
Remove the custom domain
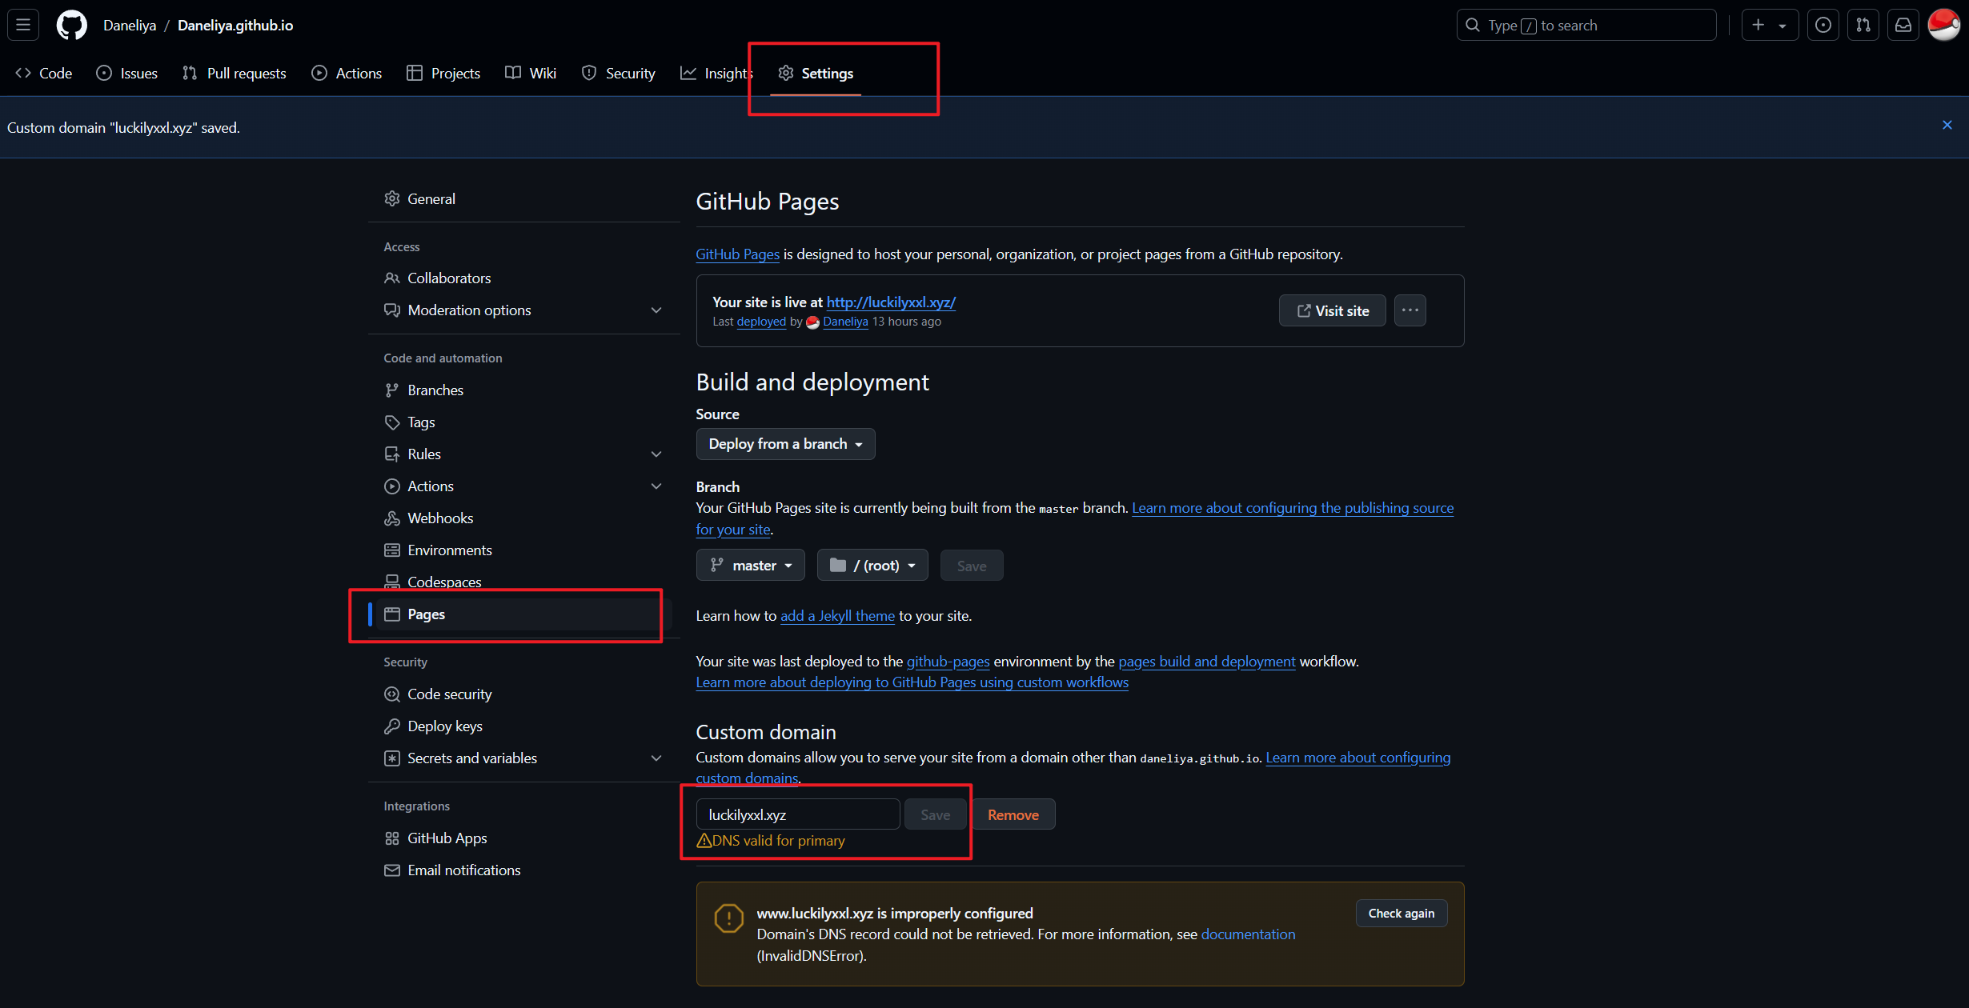[1013, 814]
